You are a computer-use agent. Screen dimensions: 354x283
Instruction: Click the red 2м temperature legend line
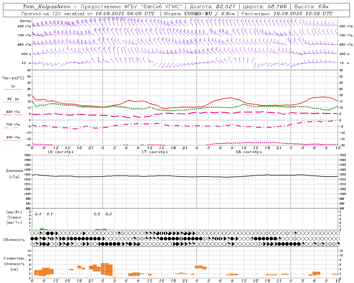(13, 90)
